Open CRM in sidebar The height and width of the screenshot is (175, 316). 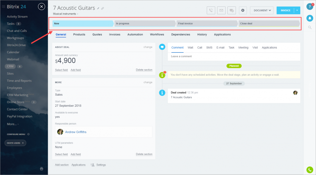point(10,66)
